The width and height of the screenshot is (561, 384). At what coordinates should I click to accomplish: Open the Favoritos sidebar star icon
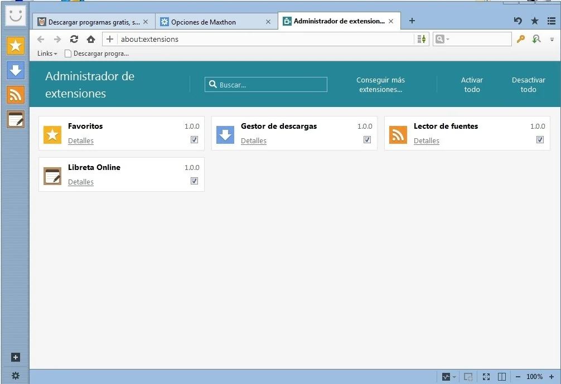pyautogui.click(x=16, y=46)
